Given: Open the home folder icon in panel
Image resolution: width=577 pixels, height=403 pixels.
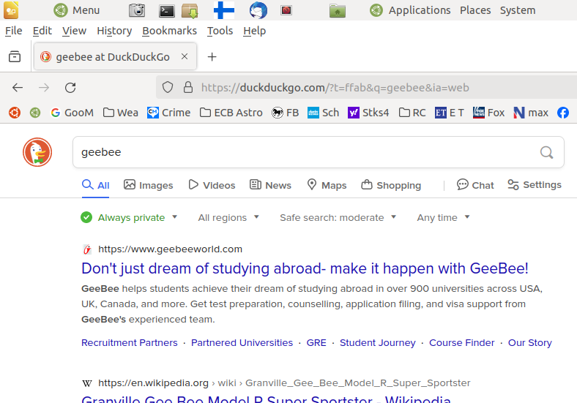Looking at the screenshot, I should click(337, 10).
